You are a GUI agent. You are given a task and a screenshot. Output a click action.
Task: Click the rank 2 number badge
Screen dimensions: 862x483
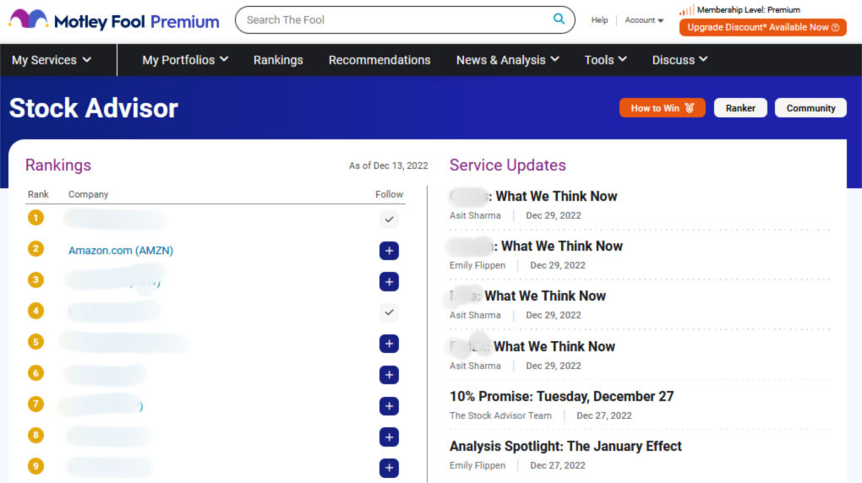point(35,248)
